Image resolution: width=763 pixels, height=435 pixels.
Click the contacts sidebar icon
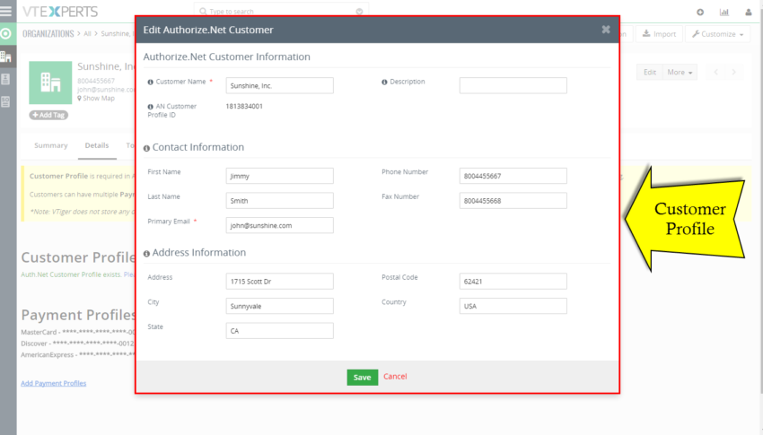pyautogui.click(x=6, y=79)
